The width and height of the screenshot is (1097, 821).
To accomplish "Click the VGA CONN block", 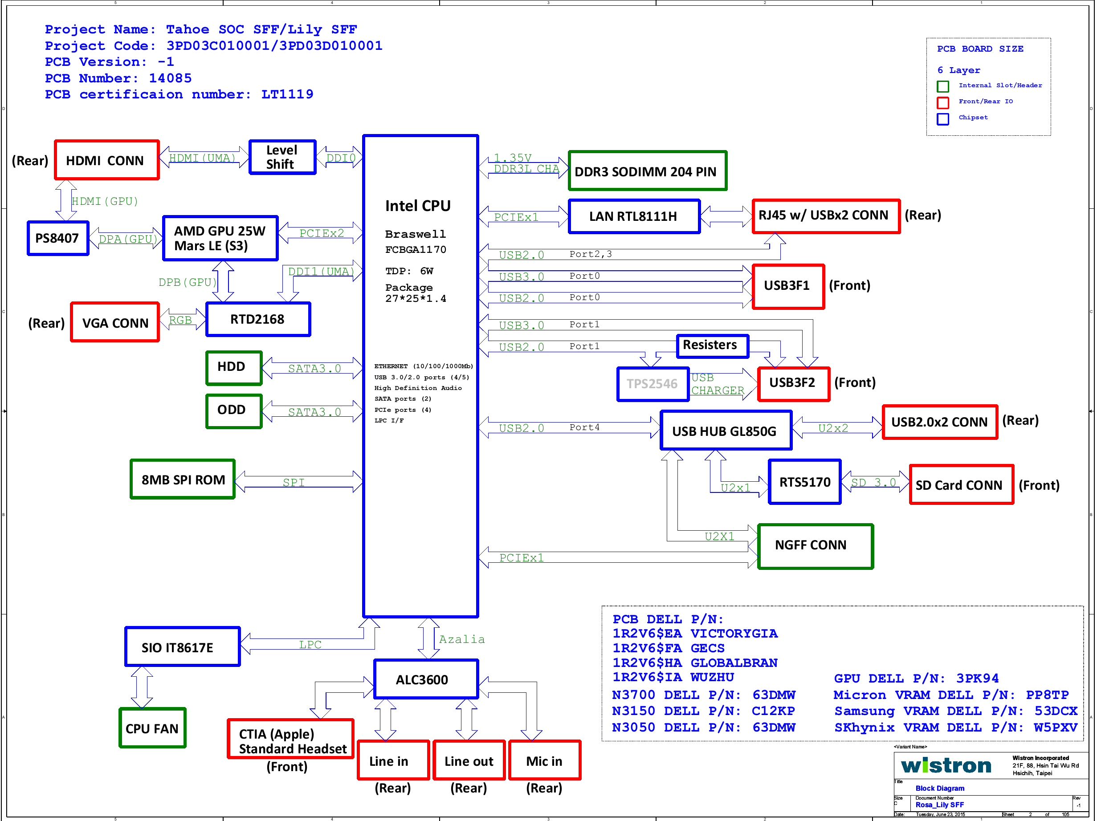I will pyautogui.click(x=115, y=322).
